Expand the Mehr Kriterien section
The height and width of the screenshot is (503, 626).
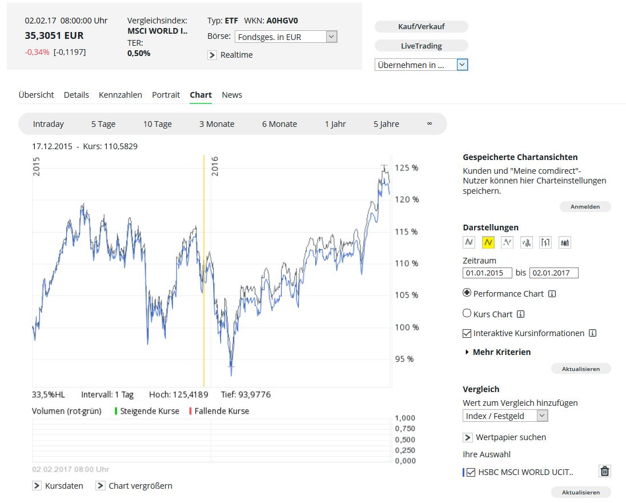click(498, 352)
